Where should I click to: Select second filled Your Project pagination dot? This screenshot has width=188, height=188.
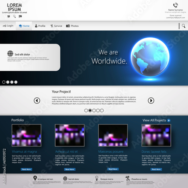[x=90, y=111]
